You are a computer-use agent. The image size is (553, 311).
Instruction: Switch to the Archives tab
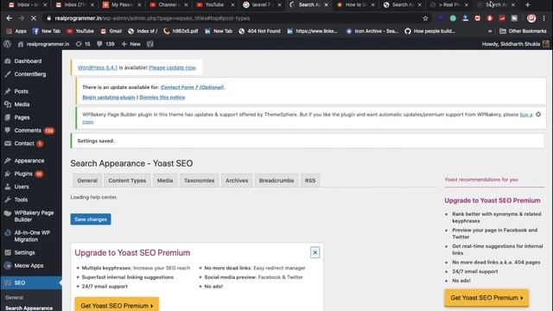237,181
